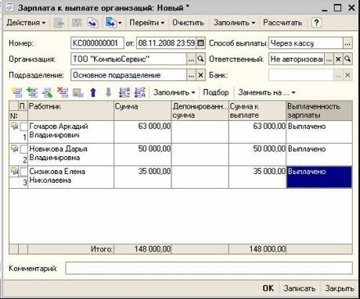Click the gray posting icon in top toolbar
This screenshot has width=360, height=299.
77,23
